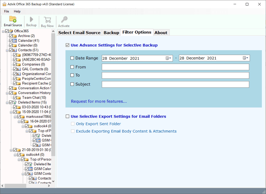Open the end date calendar dropdown
This screenshot has width=266, height=194.
pyautogui.click(x=246, y=58)
